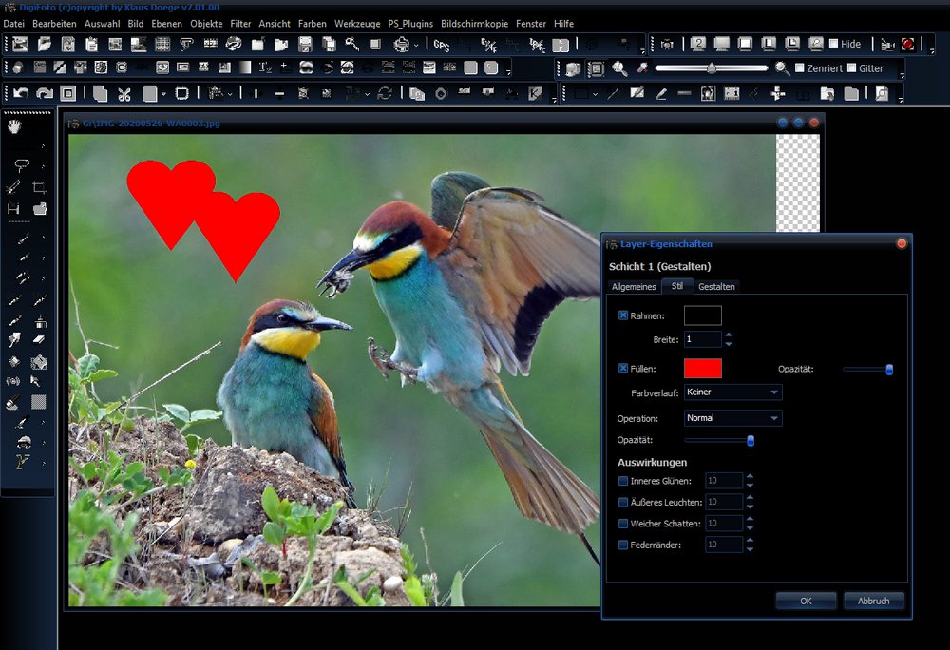Image resolution: width=950 pixels, height=650 pixels.
Task: Click the Undo arrow icon
Action: pos(21,93)
